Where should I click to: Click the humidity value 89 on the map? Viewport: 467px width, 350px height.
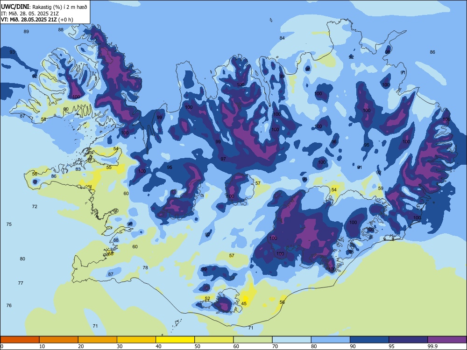[x=26, y=32]
